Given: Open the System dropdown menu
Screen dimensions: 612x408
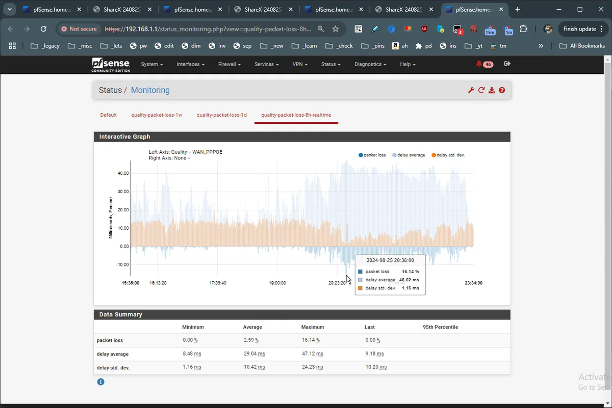Looking at the screenshot, I should (151, 64).
